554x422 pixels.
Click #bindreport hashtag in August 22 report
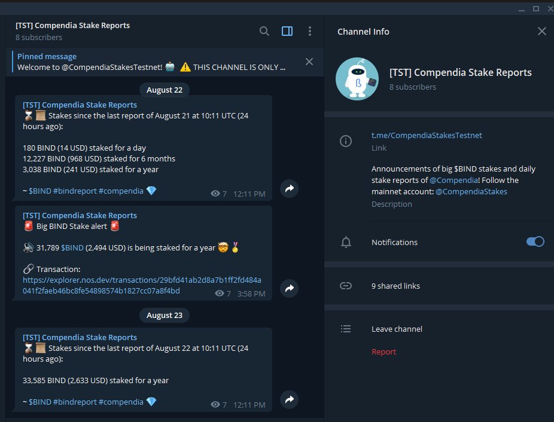coord(75,191)
